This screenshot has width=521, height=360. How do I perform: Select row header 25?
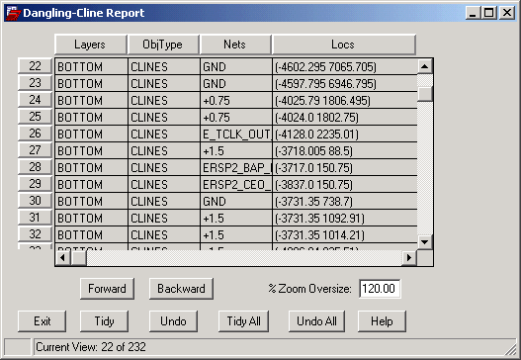[x=35, y=117]
